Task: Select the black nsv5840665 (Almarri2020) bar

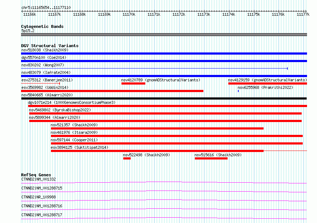Action: click(164, 98)
